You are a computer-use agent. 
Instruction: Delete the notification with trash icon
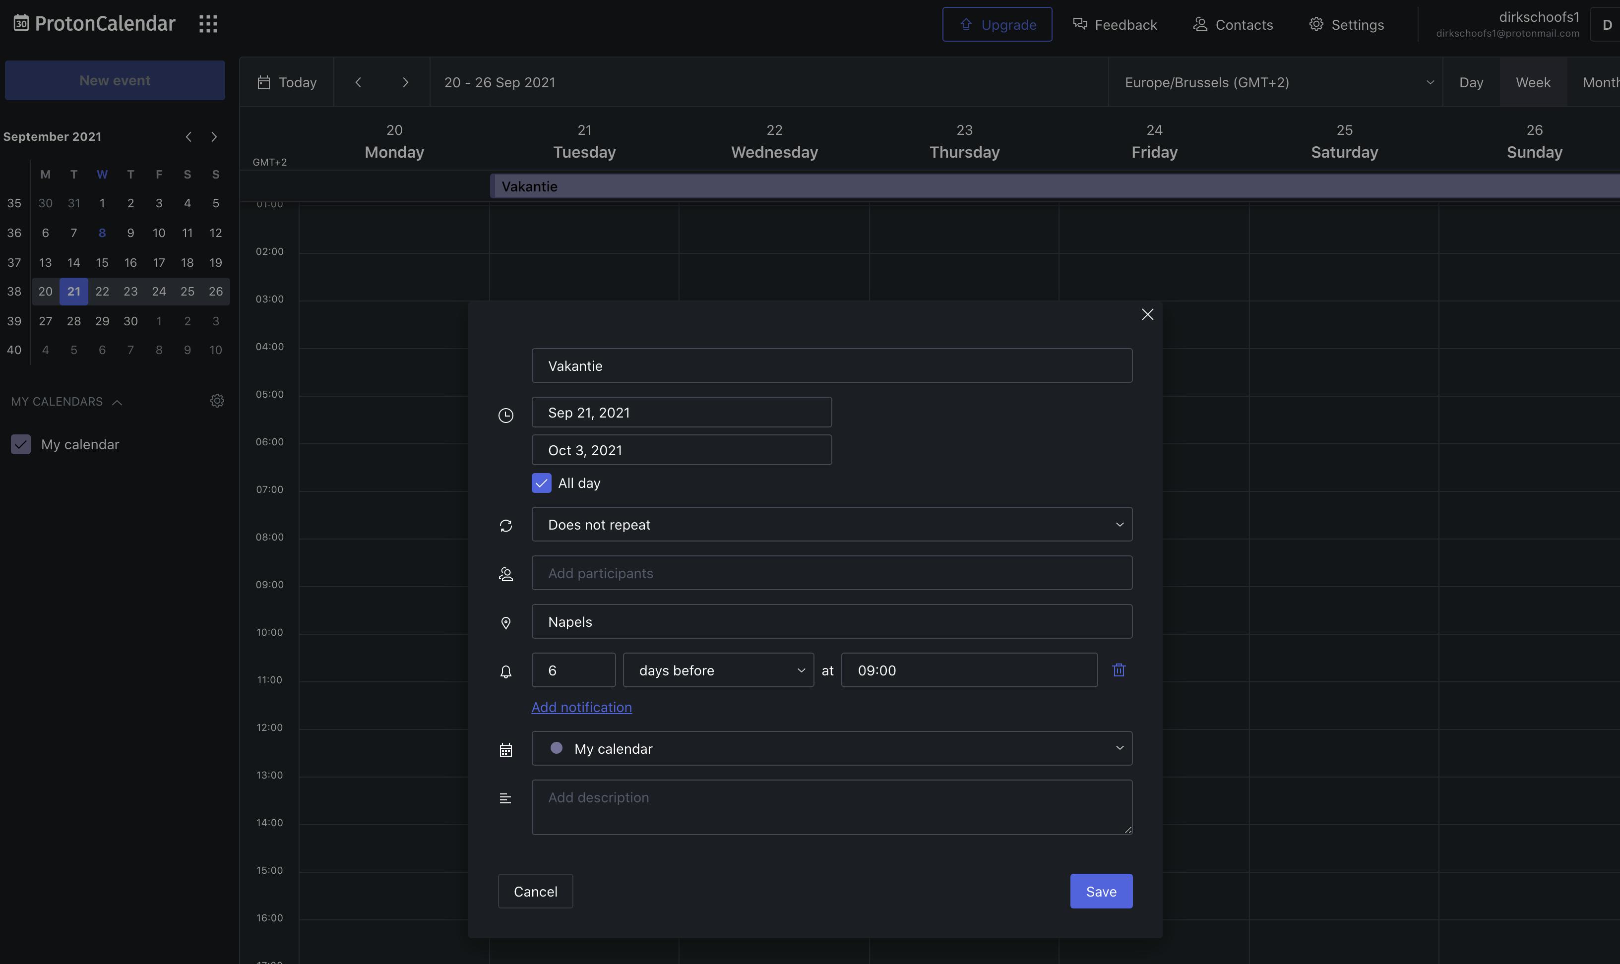(x=1119, y=670)
